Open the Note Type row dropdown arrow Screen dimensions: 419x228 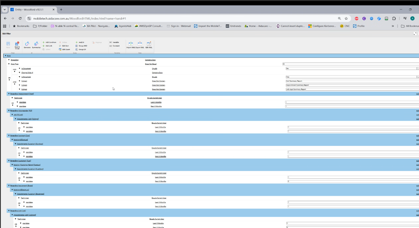(9, 64)
